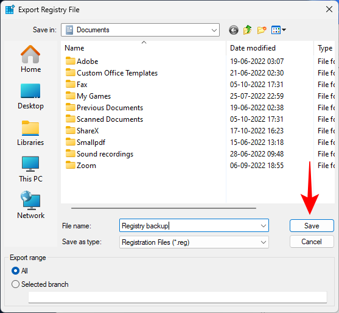Viewport: 339px width, 313px height.
Task: Sort by Date modified column
Action: pyautogui.click(x=270, y=48)
